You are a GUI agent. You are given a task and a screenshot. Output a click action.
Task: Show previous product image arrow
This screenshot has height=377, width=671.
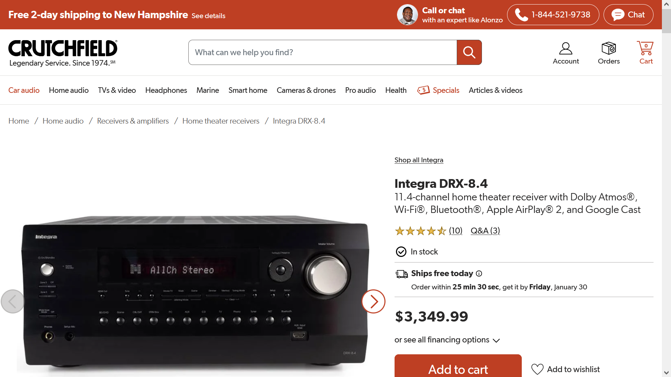click(x=13, y=301)
